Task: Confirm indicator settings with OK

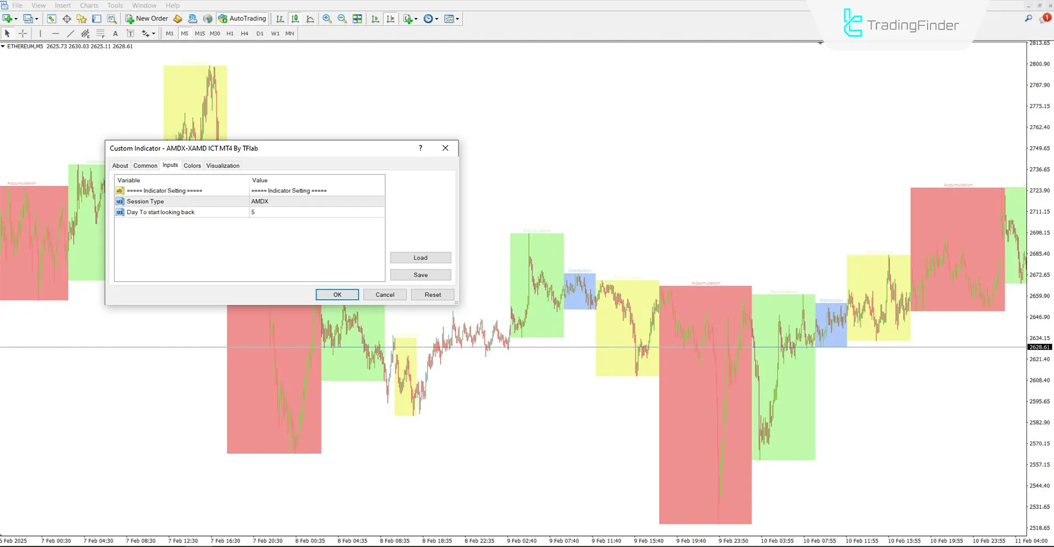Action: pos(337,294)
